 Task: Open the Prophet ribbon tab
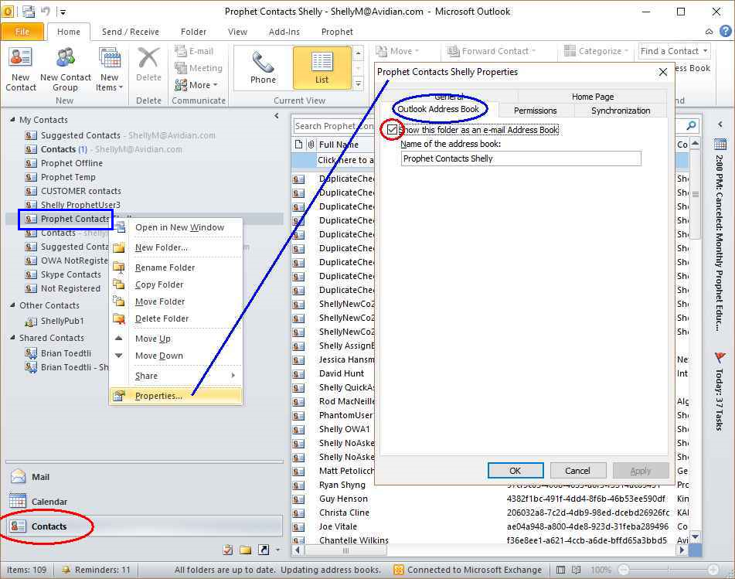[x=337, y=32]
